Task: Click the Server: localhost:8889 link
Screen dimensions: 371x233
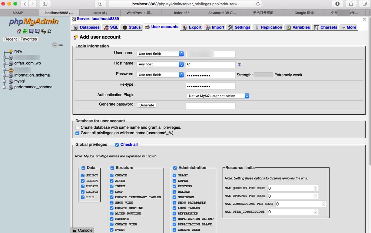Action: (x=98, y=19)
